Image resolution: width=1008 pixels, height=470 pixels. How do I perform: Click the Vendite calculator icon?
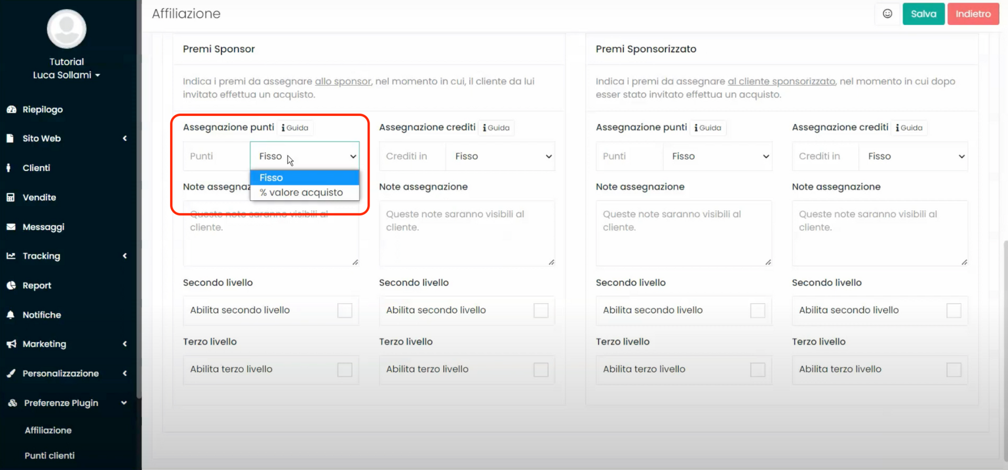10,198
